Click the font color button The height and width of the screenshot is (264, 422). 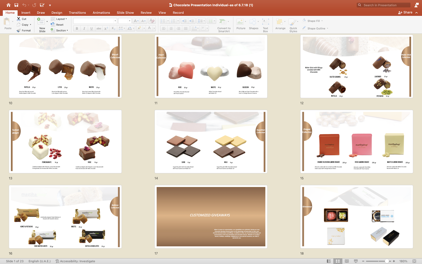149,28
